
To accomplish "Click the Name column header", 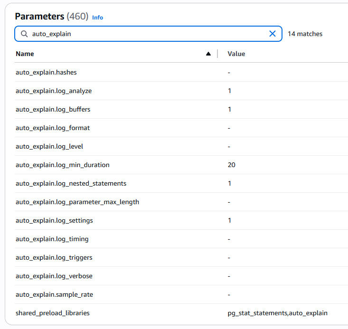I will pyautogui.click(x=25, y=54).
